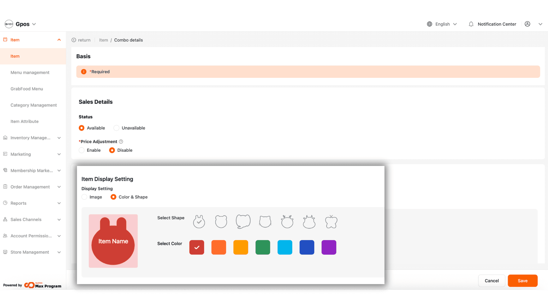Image resolution: width=548 pixels, height=308 pixels.
Task: Open the English language dropdown
Action: pyautogui.click(x=446, y=24)
